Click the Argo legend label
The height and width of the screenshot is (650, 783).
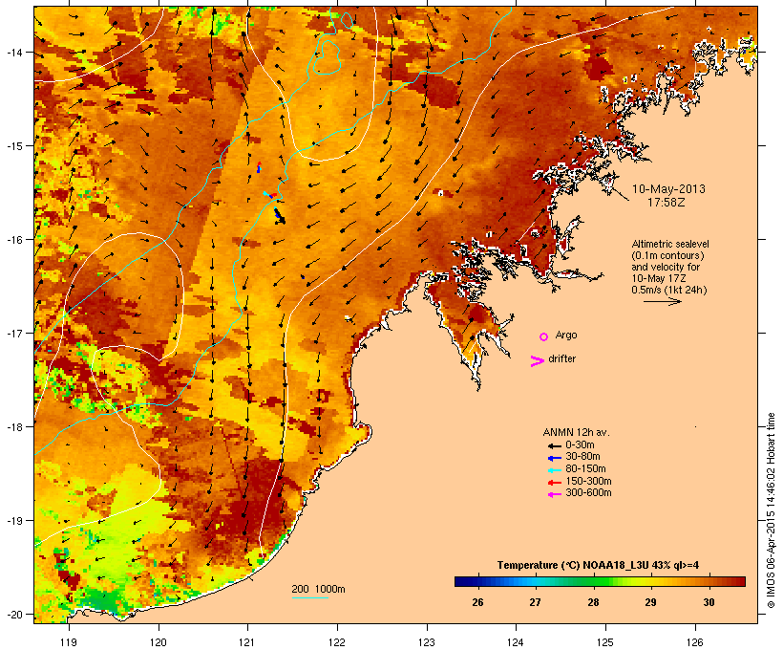point(566,335)
